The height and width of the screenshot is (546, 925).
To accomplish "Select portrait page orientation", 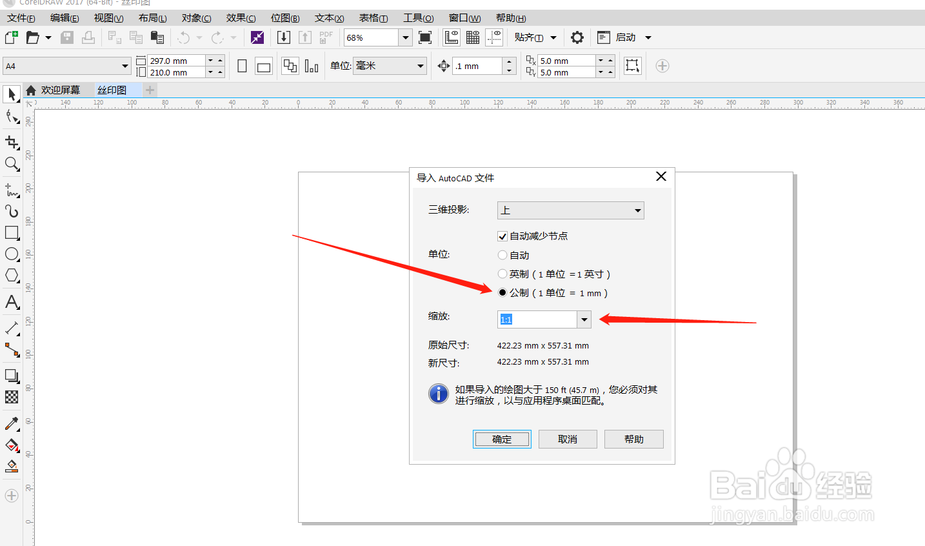I will click(242, 66).
